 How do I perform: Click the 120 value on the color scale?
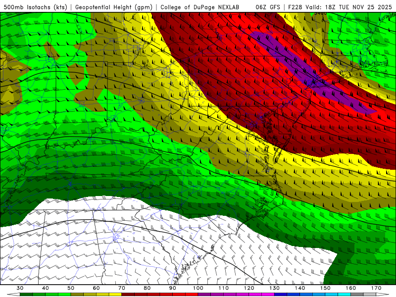[249, 288]
